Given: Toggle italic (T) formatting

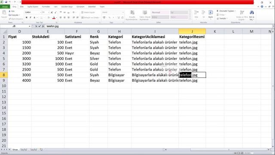Looking at the screenshot, I should pos(31,18).
